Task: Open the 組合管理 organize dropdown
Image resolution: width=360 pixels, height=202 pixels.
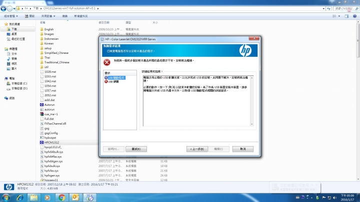Action: tap(11, 16)
